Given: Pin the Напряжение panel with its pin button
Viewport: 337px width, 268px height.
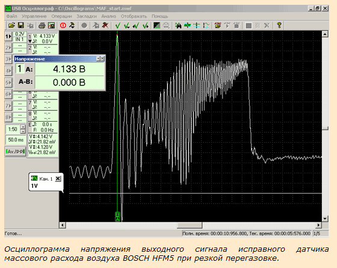Looking at the screenshot, I should coord(98,58).
